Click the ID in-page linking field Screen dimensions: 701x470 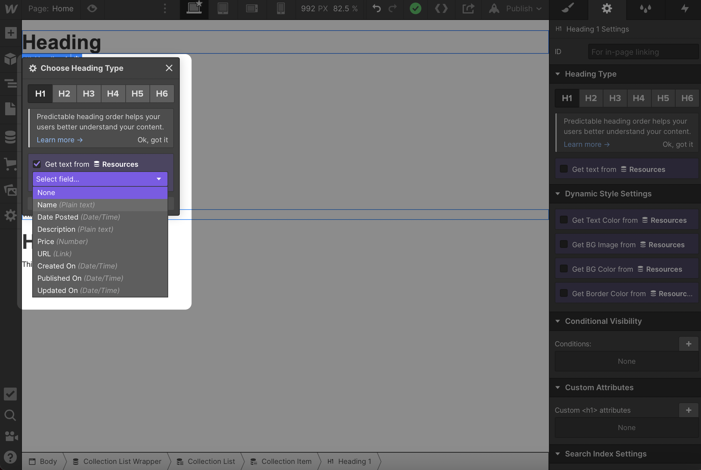tap(643, 52)
